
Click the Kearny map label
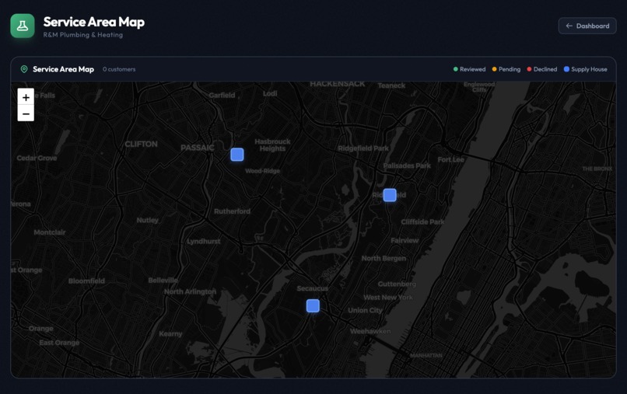click(170, 333)
